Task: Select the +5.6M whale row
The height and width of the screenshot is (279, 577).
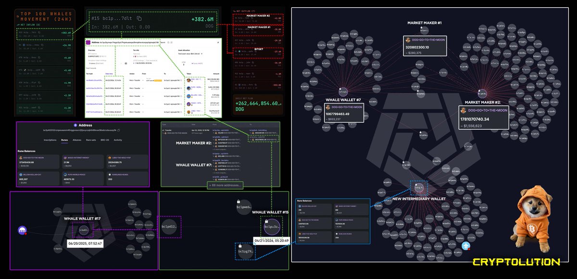Action: pos(44,60)
